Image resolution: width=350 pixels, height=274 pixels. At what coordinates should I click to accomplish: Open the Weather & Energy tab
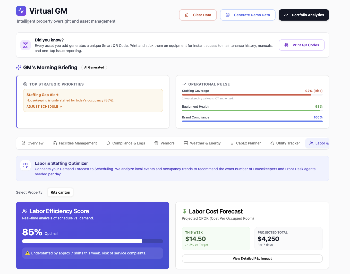(x=202, y=143)
